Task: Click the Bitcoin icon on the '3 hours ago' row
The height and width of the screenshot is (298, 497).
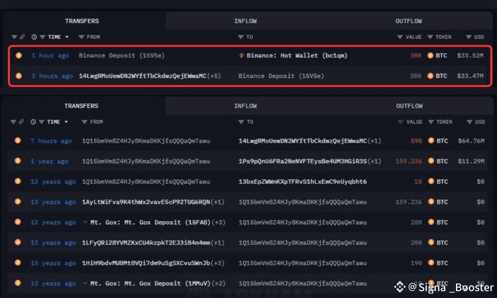Action: 19,76
